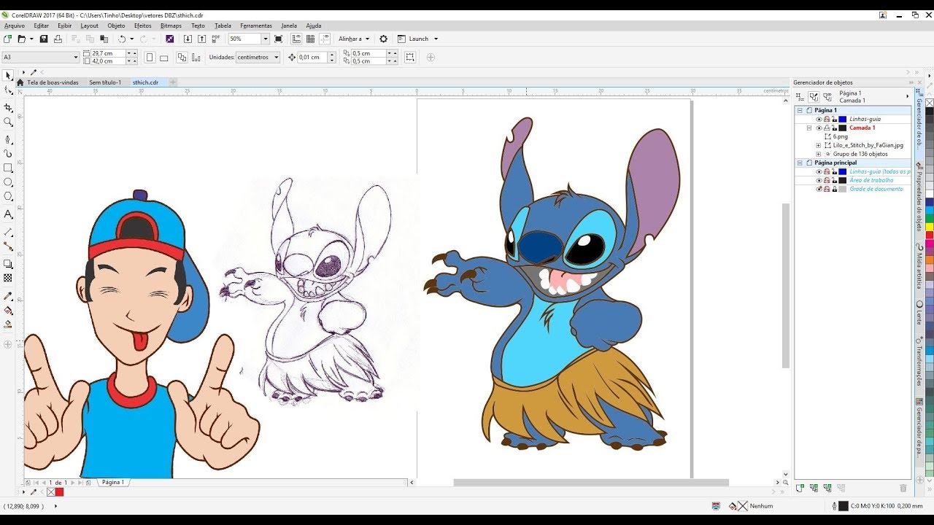Screen dimensions: 934x525
Task: Select the Polygon tool
Action: (8, 197)
